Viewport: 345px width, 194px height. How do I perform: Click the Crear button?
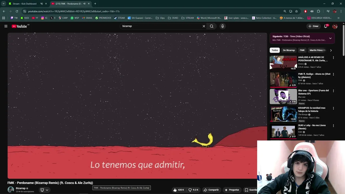tap(313, 26)
